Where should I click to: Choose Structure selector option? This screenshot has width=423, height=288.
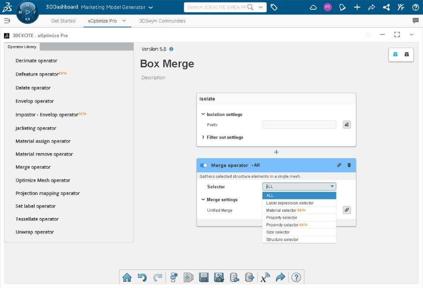pos(299,239)
